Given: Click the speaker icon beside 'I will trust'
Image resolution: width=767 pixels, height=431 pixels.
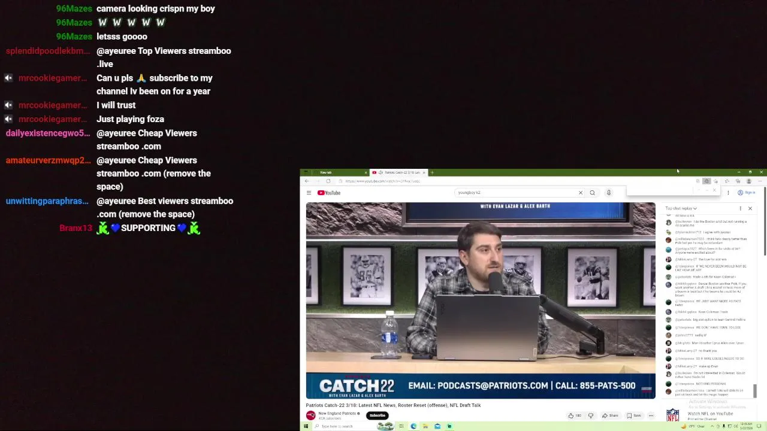Looking at the screenshot, I should (8, 105).
